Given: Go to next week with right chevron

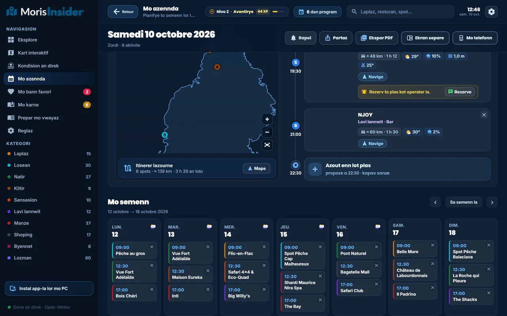Looking at the screenshot, I should [x=492, y=202].
